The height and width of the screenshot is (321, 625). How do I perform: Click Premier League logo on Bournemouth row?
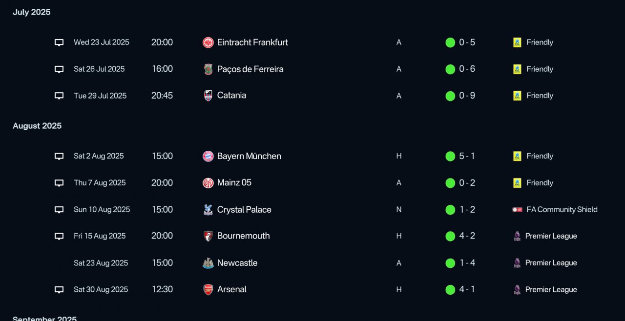pos(517,236)
